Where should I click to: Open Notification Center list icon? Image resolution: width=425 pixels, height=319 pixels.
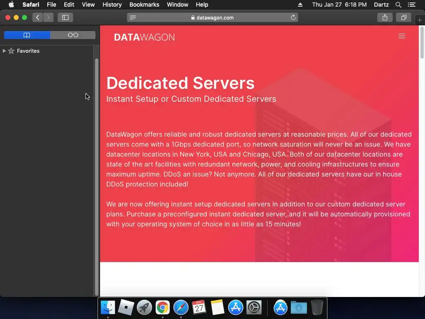point(411,5)
